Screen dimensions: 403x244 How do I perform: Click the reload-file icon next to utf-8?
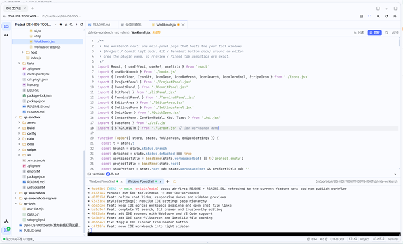(387, 32)
